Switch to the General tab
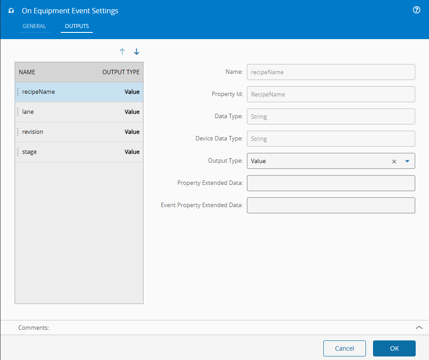The width and height of the screenshot is (429, 360). [34, 26]
